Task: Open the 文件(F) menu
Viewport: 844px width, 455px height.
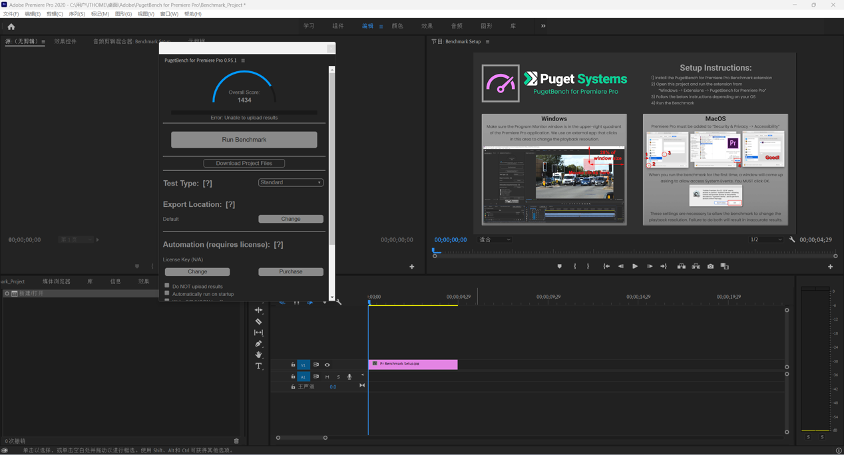Action: 11,14
